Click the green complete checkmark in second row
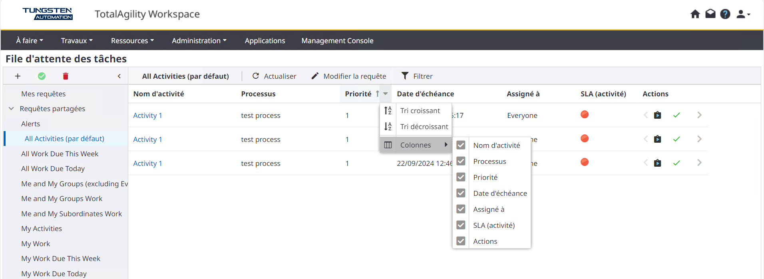 (676, 139)
